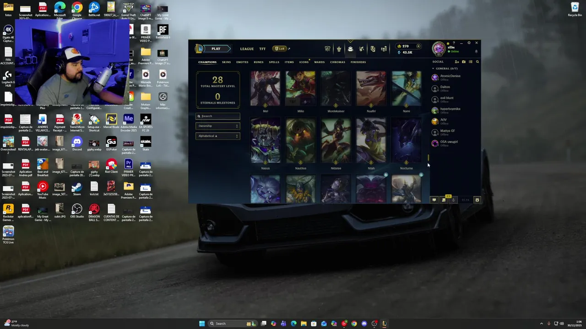586x329 pixels.
Task: Select the Battle.net desktop shortcut
Action: coord(94,10)
